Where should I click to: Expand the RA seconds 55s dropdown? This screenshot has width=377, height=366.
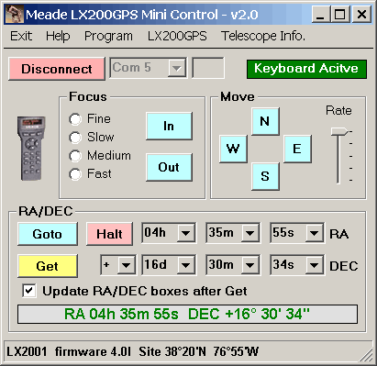(314, 233)
